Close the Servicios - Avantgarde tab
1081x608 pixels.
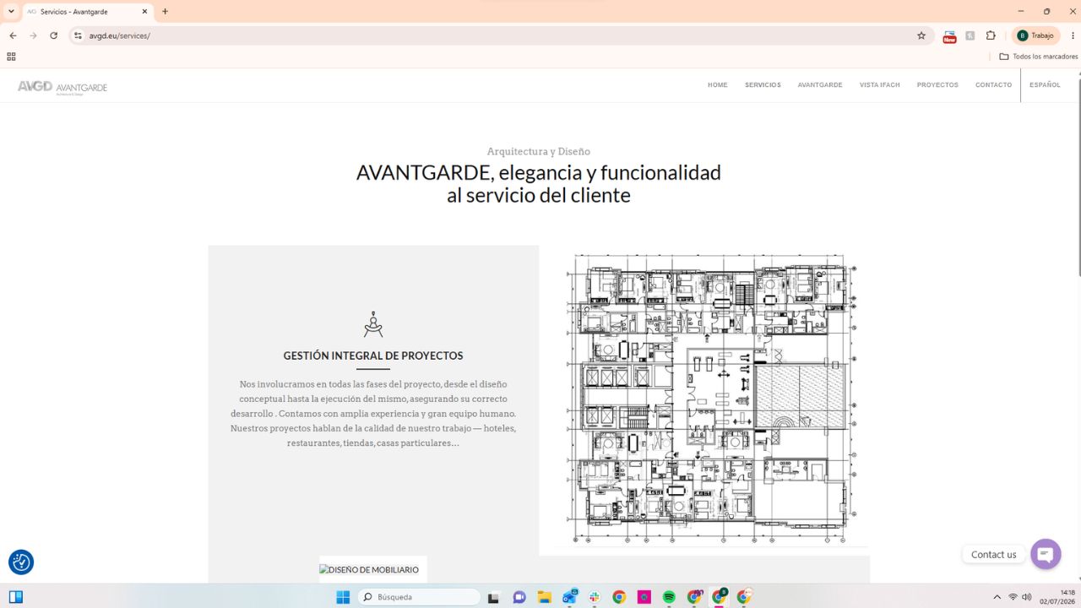144,12
